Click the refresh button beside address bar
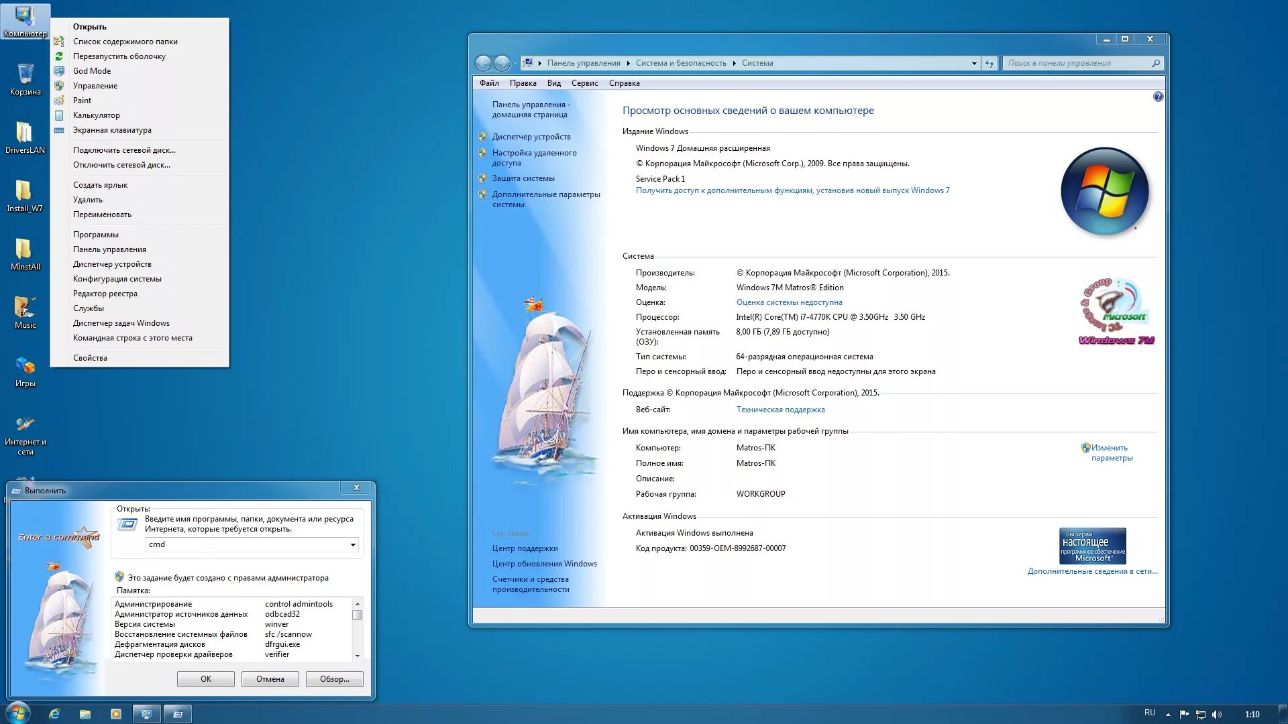The height and width of the screenshot is (724, 1288). coord(989,63)
